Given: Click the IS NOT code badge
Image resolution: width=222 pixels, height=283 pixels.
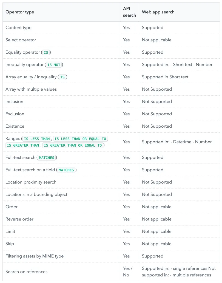Looking at the screenshot, I should 54,65.
